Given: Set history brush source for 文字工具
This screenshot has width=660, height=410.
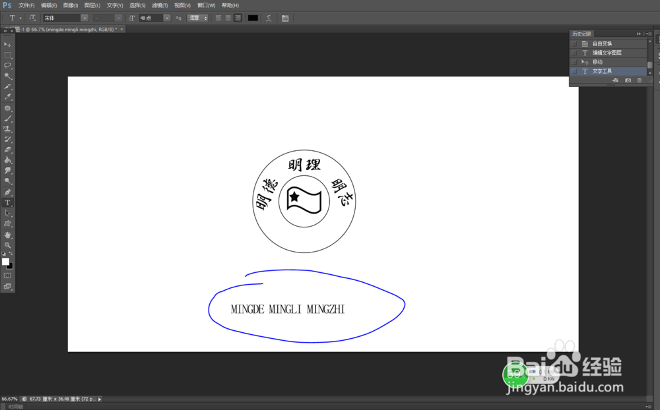Looking at the screenshot, I should tap(574, 71).
